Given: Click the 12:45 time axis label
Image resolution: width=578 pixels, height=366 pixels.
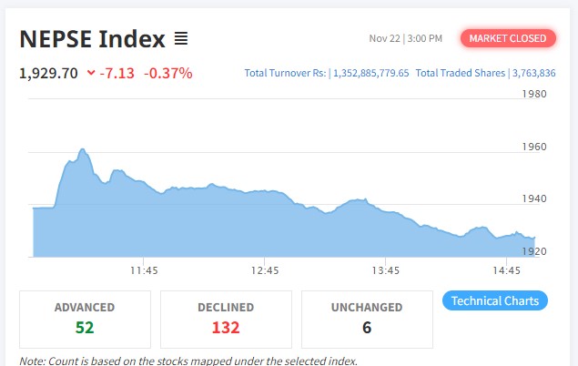Looking at the screenshot, I should coord(265,270).
